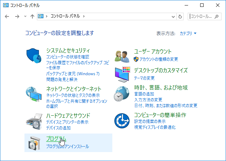Click コンピューターの状態を確認 link
This screenshot has height=161, width=226.
pos(68,57)
